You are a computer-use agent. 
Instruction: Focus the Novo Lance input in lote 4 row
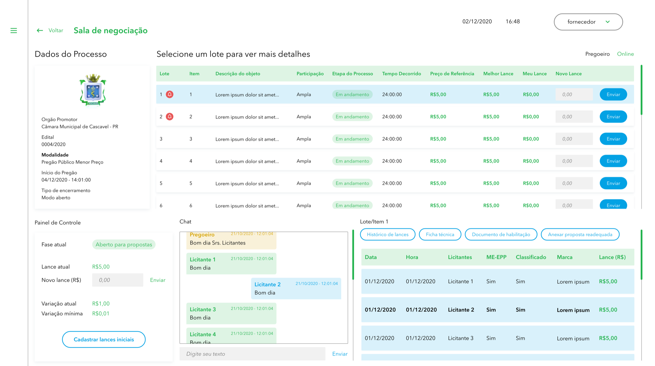(x=574, y=161)
